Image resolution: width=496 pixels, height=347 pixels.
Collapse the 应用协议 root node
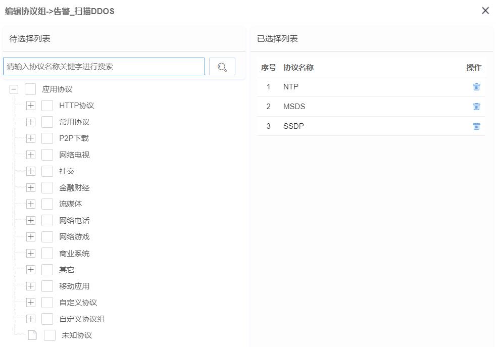[14, 89]
